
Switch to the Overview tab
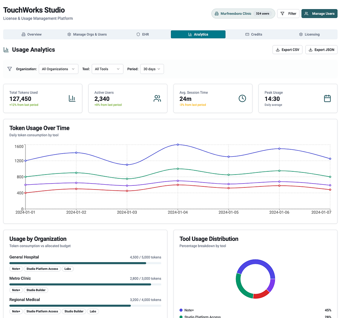31,34
